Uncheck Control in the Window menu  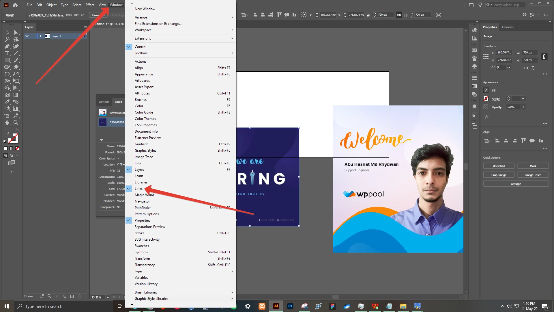tap(140, 47)
